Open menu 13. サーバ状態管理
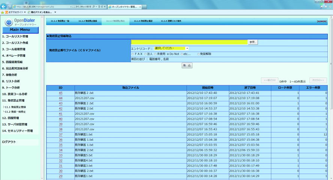The image size is (333, 180). (15, 124)
